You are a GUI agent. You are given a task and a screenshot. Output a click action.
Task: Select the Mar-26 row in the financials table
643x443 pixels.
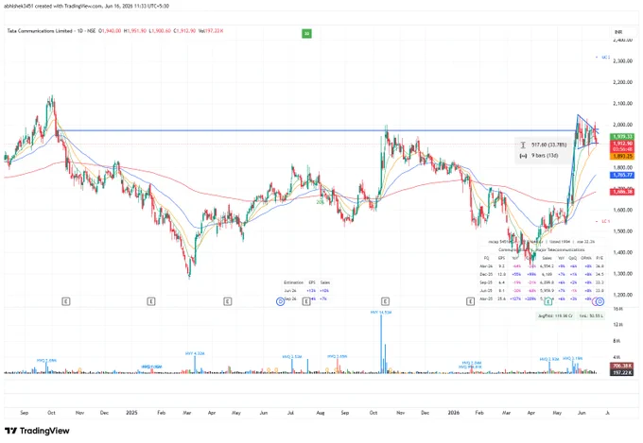(x=542, y=266)
